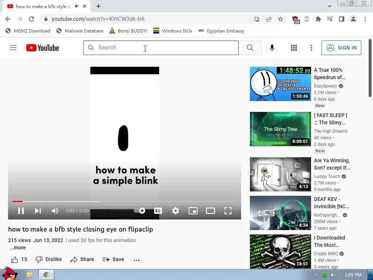Mute tab via speaker icon
The height and width of the screenshot is (280, 373).
click(x=76, y=6)
